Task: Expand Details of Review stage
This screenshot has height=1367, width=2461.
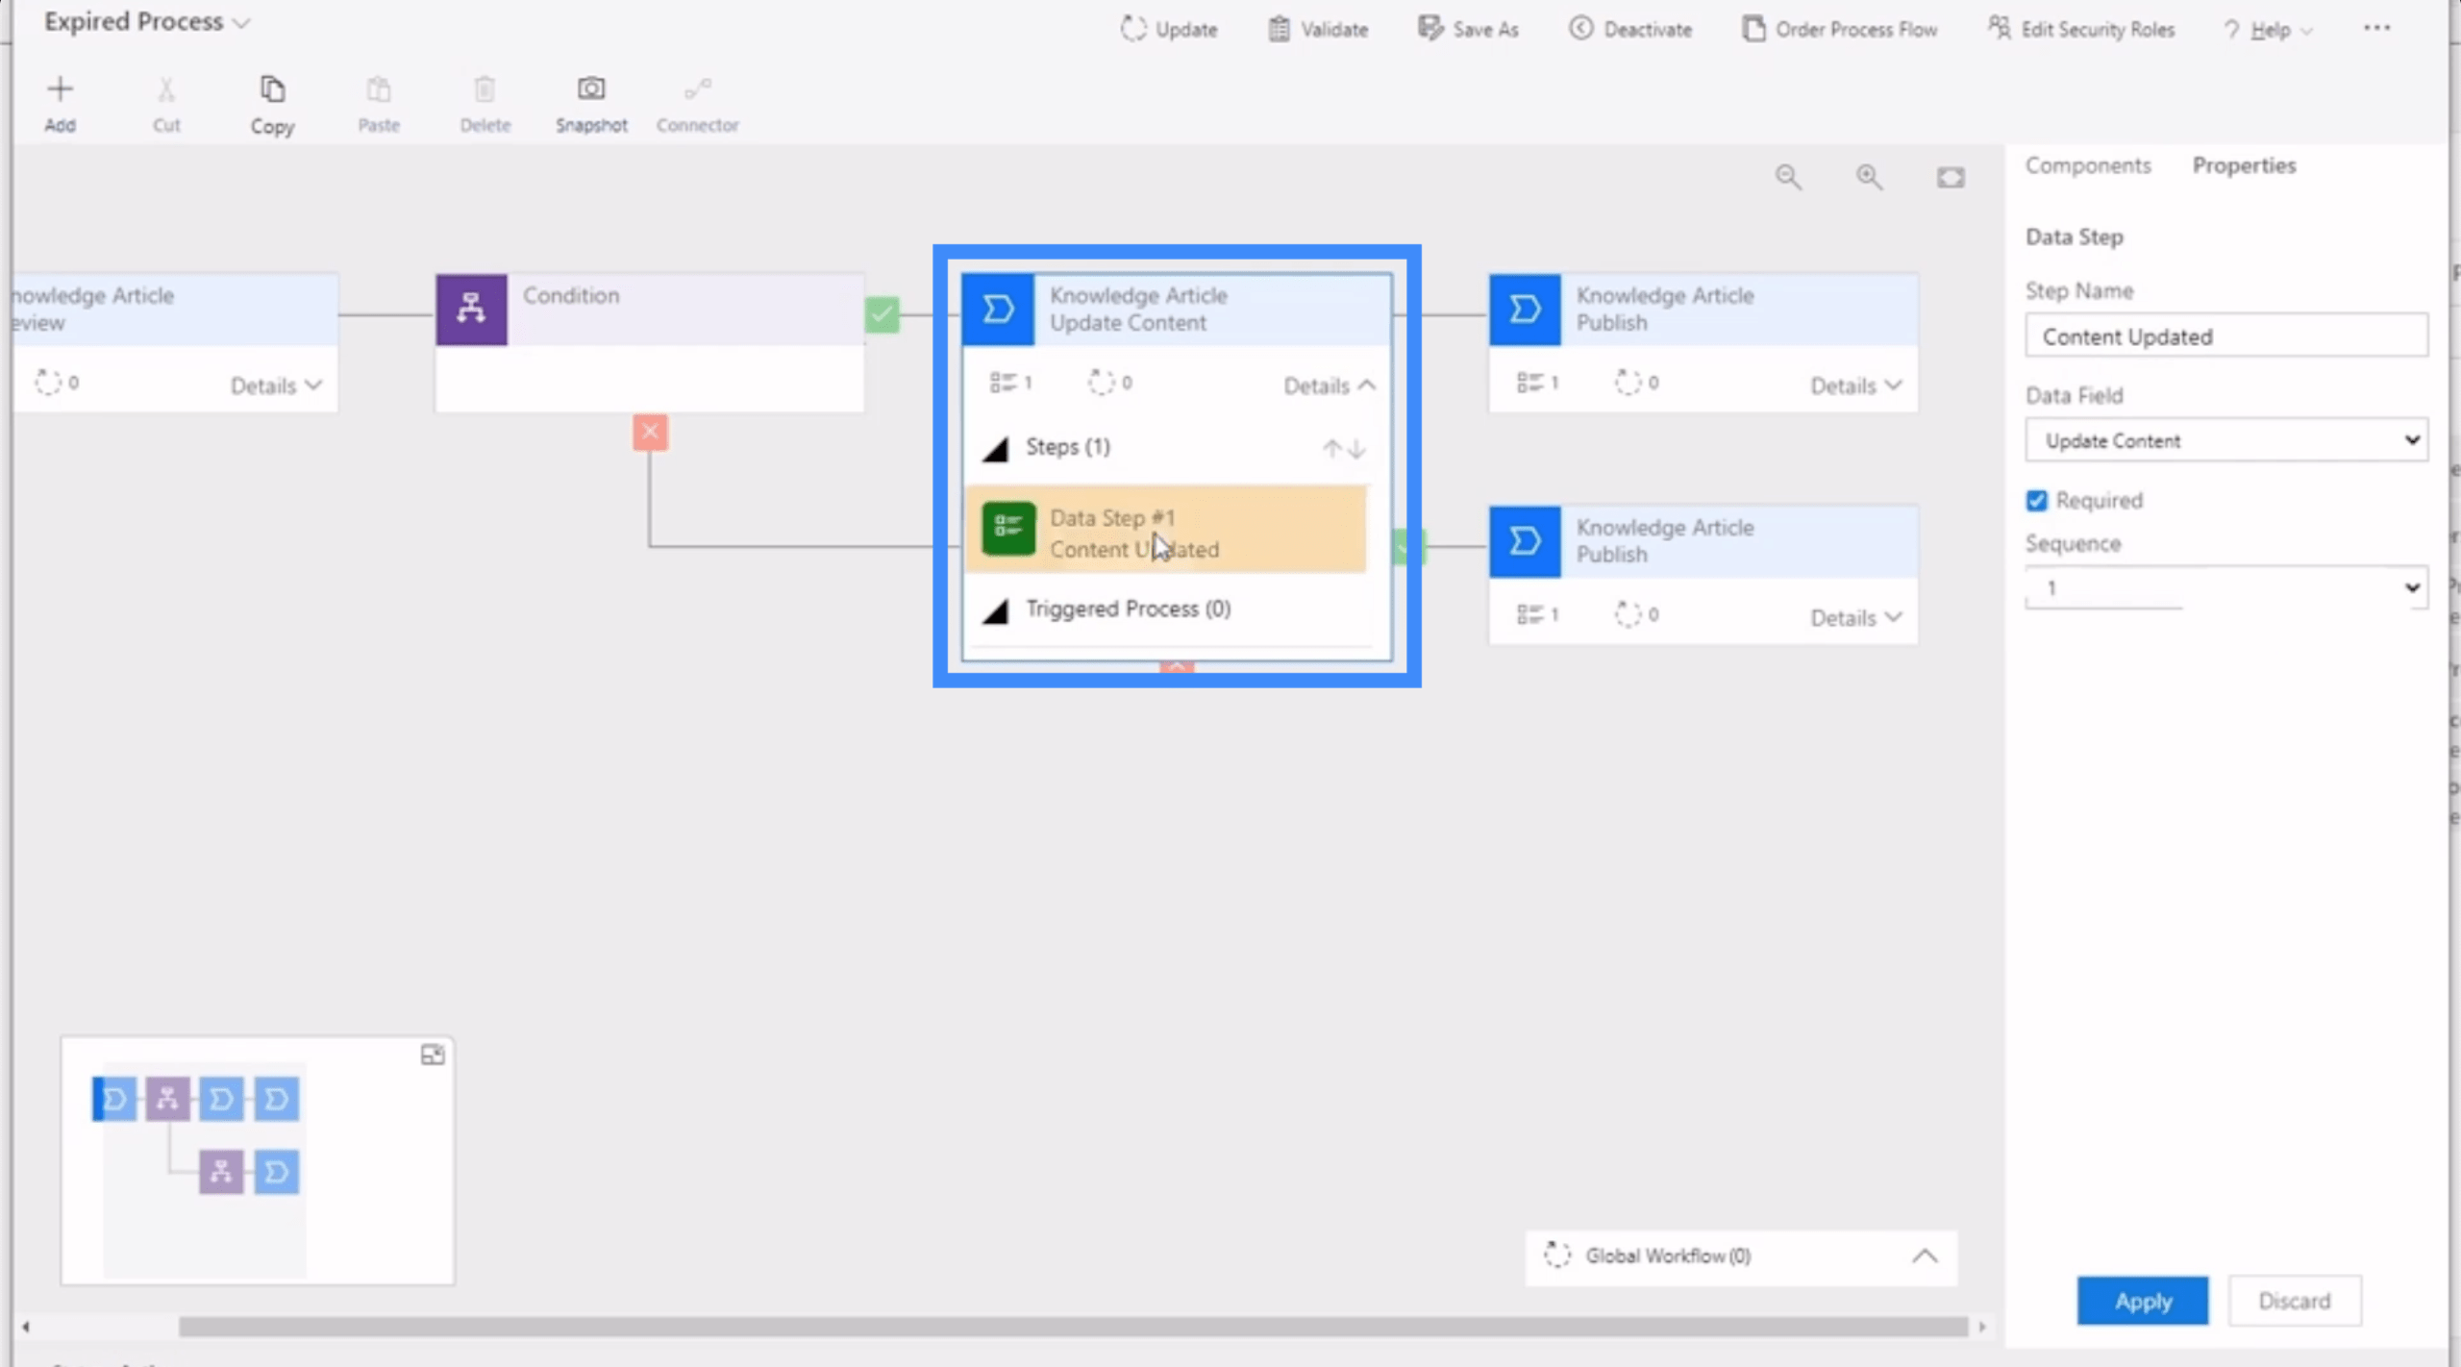Action: coord(276,385)
